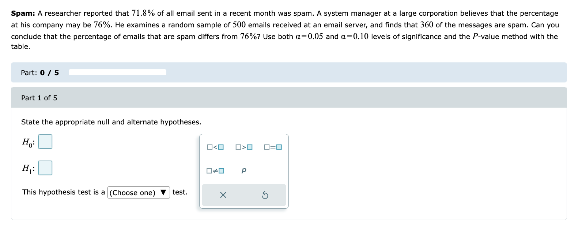582x243 pixels.
Task: Select the greater-than inequality symbol
Action: 243,147
